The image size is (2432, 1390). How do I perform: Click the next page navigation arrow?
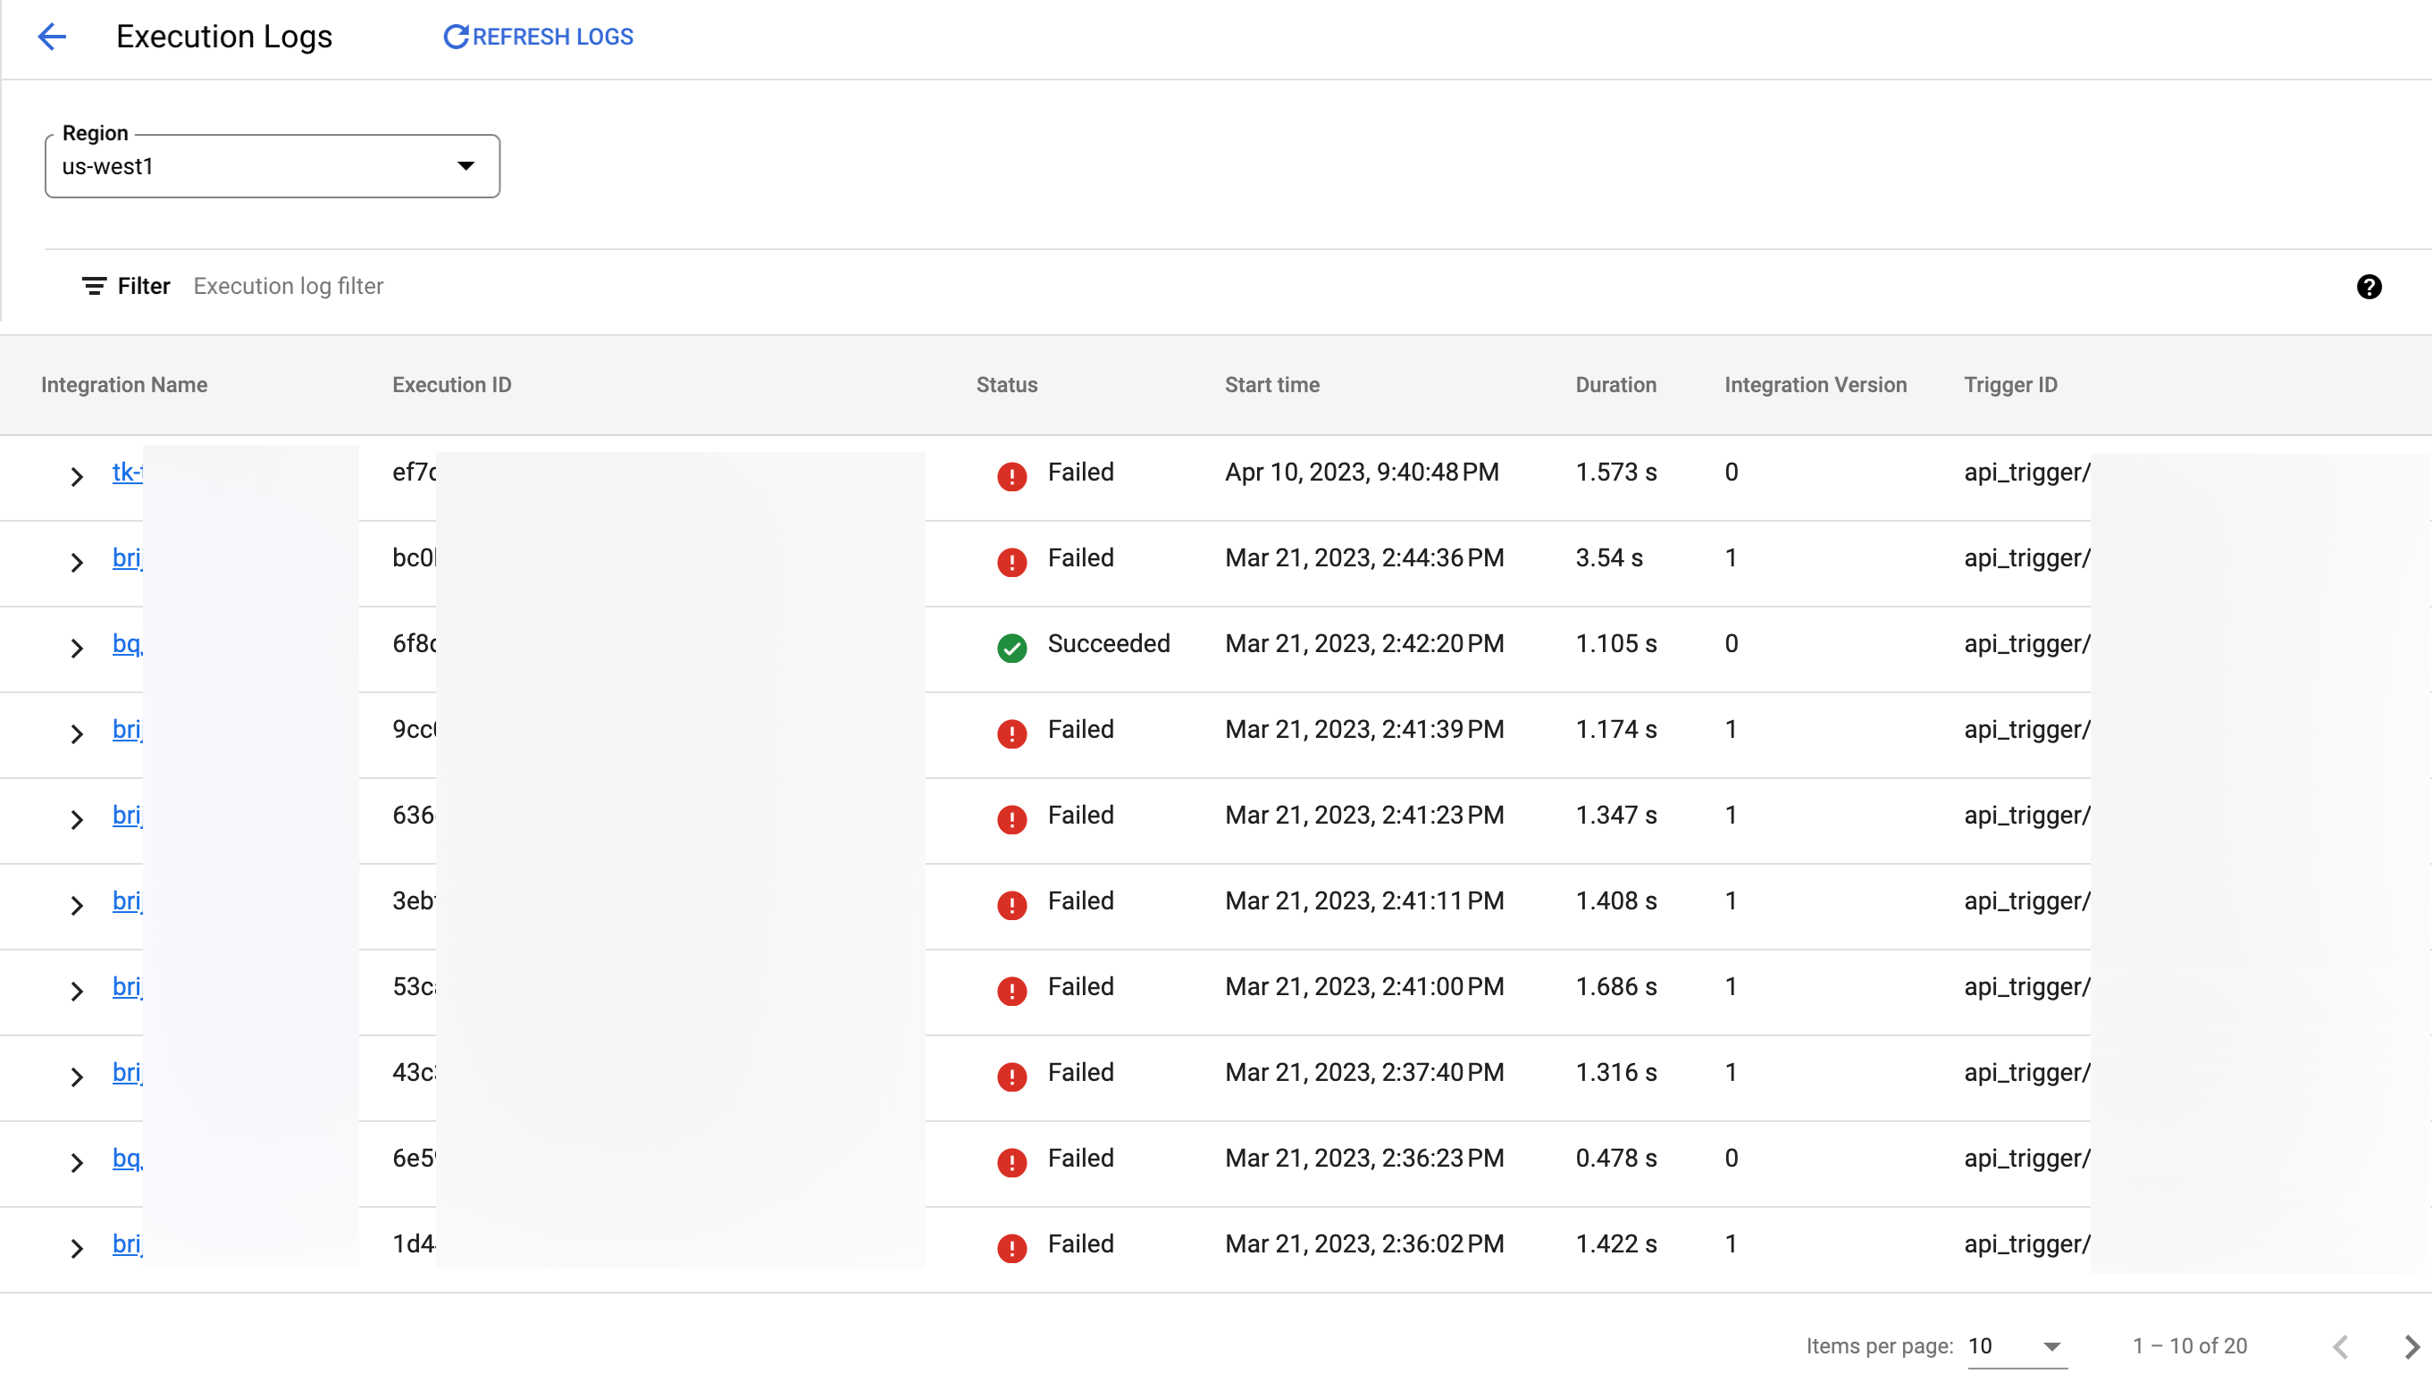click(2412, 1346)
